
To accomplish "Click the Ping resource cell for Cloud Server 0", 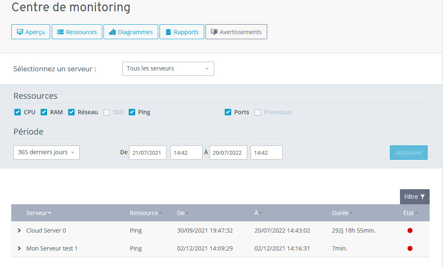I will [136, 230].
